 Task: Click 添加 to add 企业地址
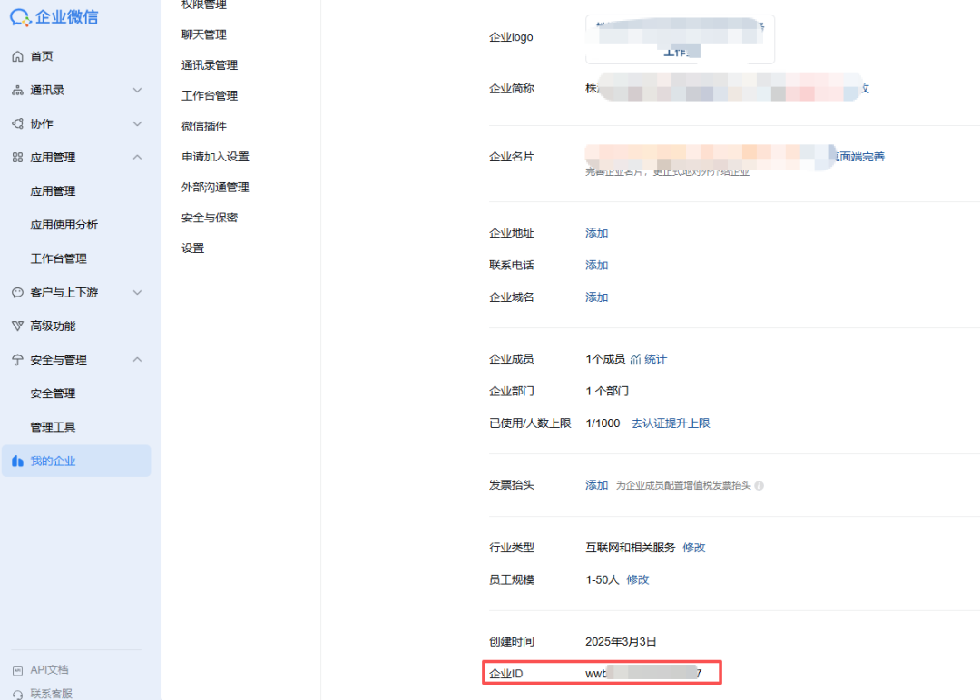596,232
